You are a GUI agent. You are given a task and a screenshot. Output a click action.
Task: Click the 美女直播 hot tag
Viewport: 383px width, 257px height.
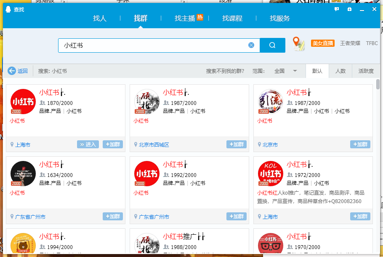pos(323,43)
